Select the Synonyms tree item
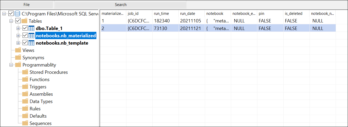The height and width of the screenshot is (127, 348). point(33,57)
